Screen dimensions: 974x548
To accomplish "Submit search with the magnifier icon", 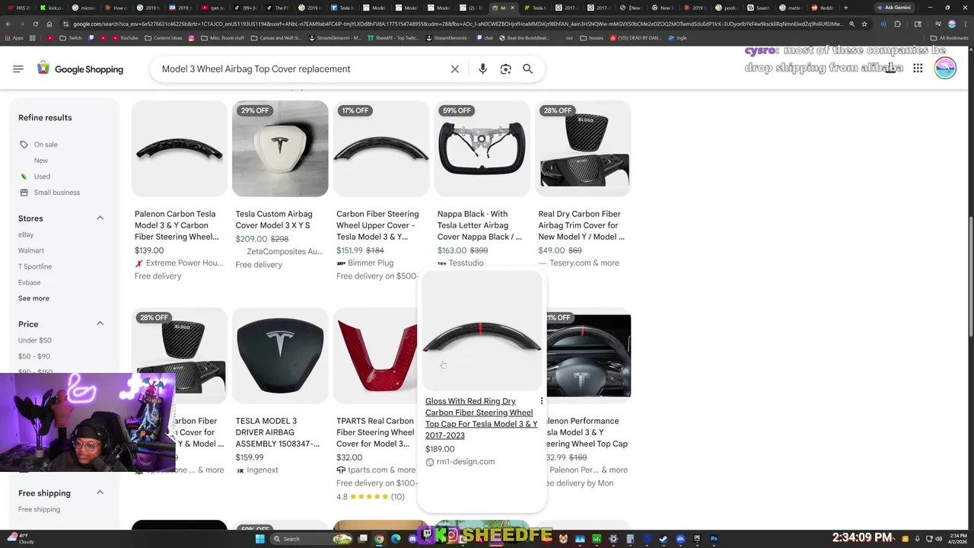I will tap(527, 68).
